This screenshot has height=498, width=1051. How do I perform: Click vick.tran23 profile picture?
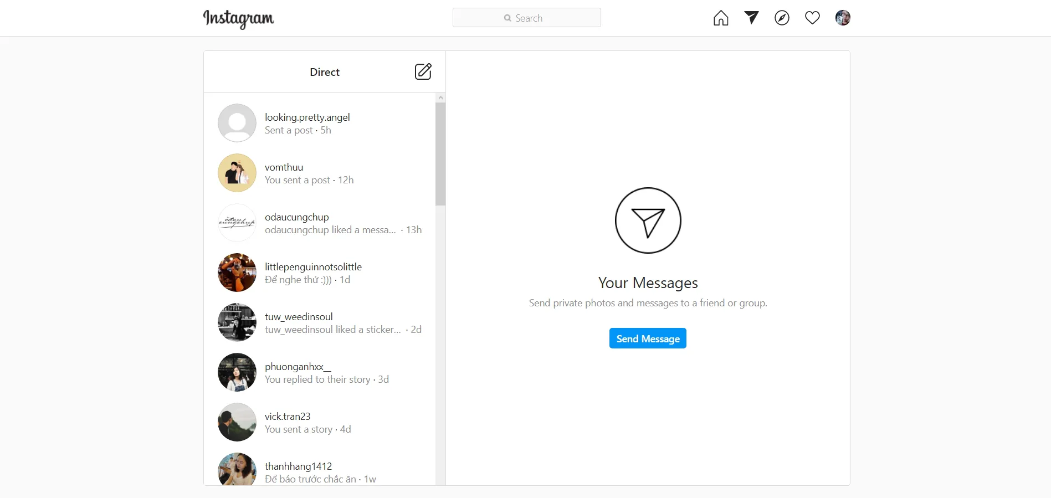[237, 422]
